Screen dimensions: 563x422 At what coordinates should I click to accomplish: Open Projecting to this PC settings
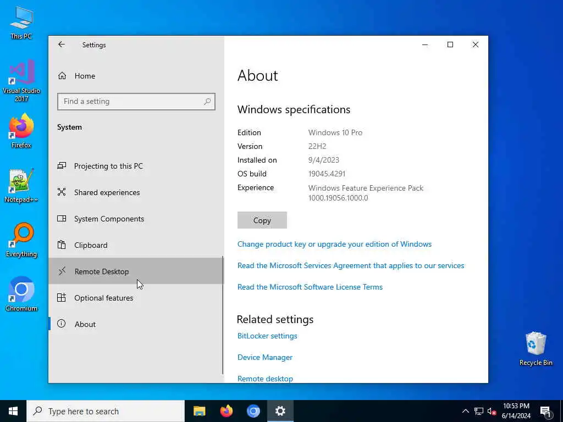tap(136, 166)
